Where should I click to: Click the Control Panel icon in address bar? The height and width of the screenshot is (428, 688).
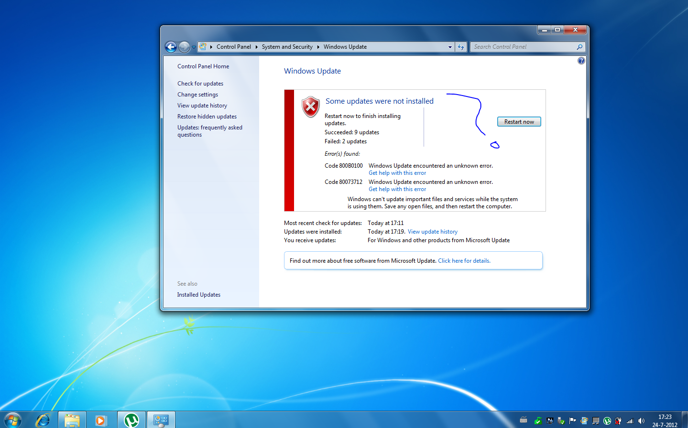tap(203, 47)
